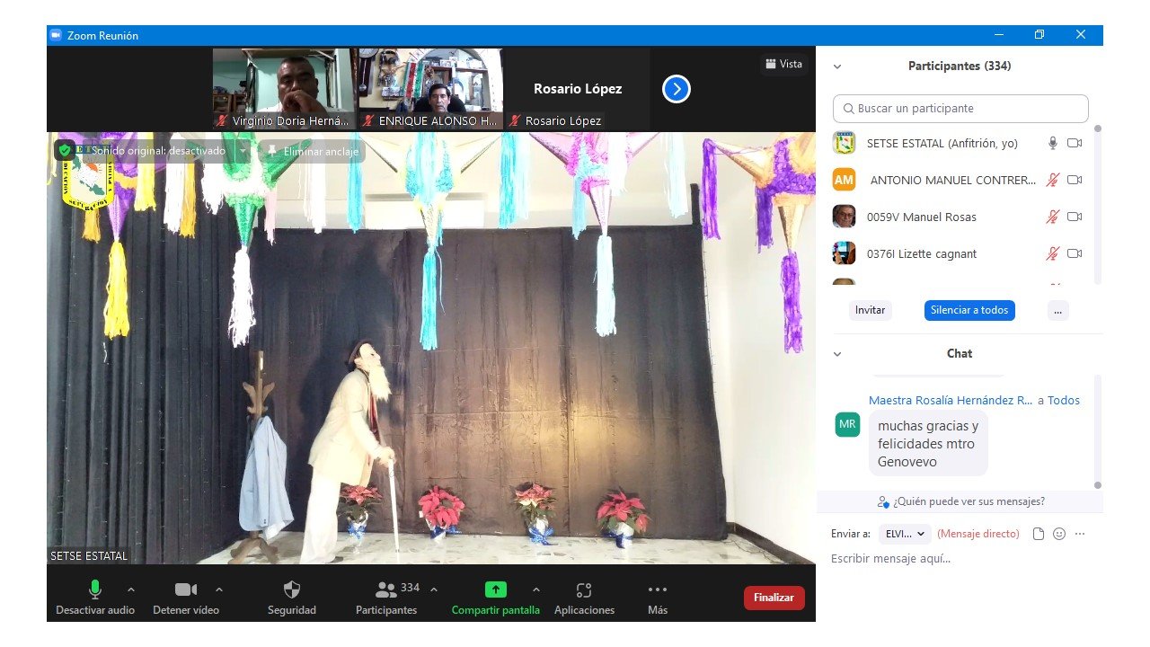The width and height of the screenshot is (1150, 647).
Task: Mute microphone with Desactivar audio
Action: (94, 590)
